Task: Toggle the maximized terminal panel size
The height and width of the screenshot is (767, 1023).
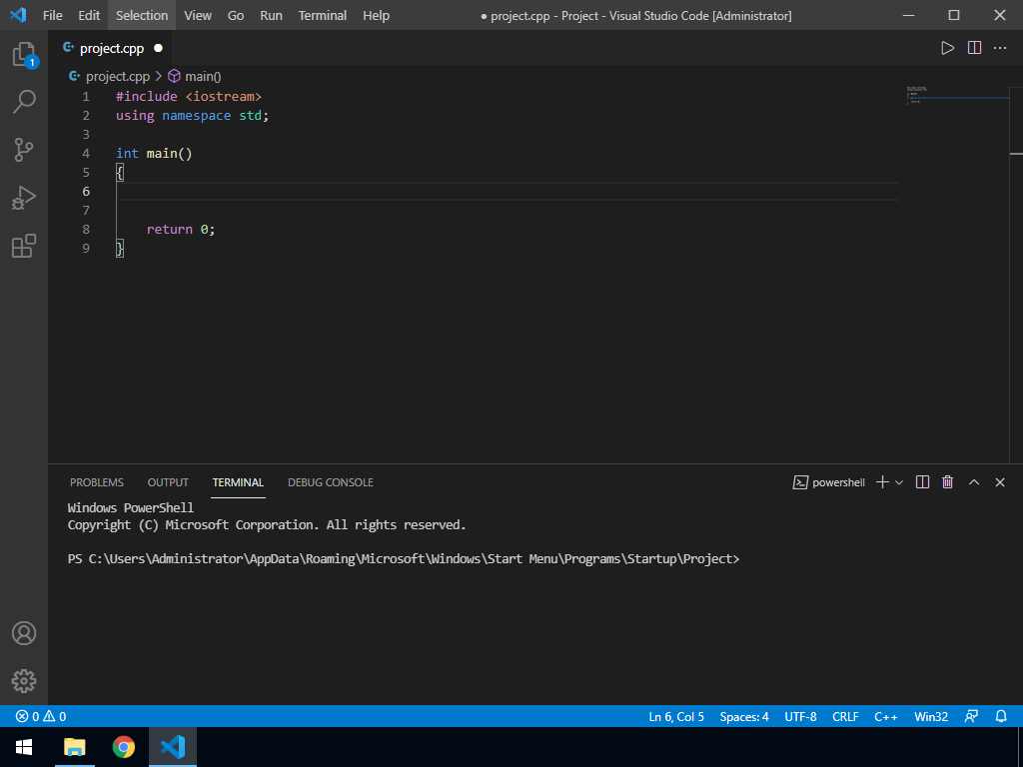Action: click(x=974, y=482)
